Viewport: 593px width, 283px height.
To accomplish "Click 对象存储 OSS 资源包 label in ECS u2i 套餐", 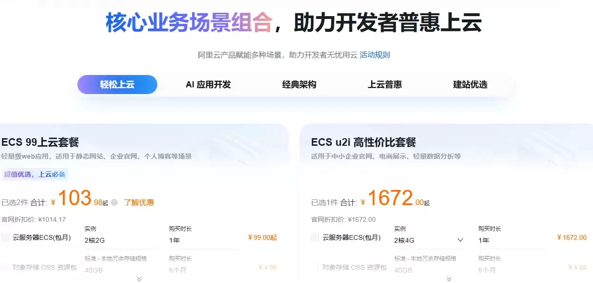I will (x=354, y=267).
